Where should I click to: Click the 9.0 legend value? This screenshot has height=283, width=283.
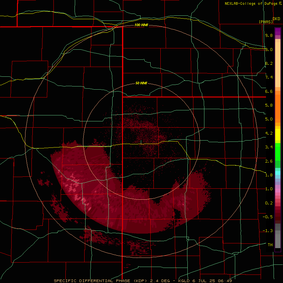pos(269,49)
